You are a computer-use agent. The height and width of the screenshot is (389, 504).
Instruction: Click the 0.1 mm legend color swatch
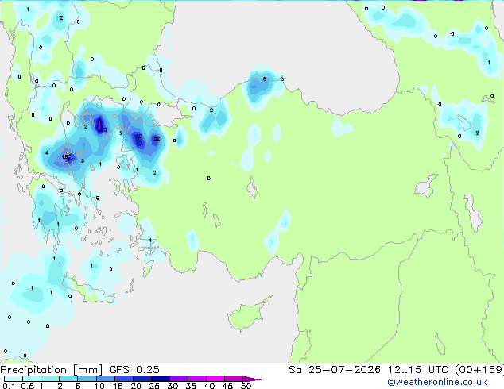pos(14,379)
